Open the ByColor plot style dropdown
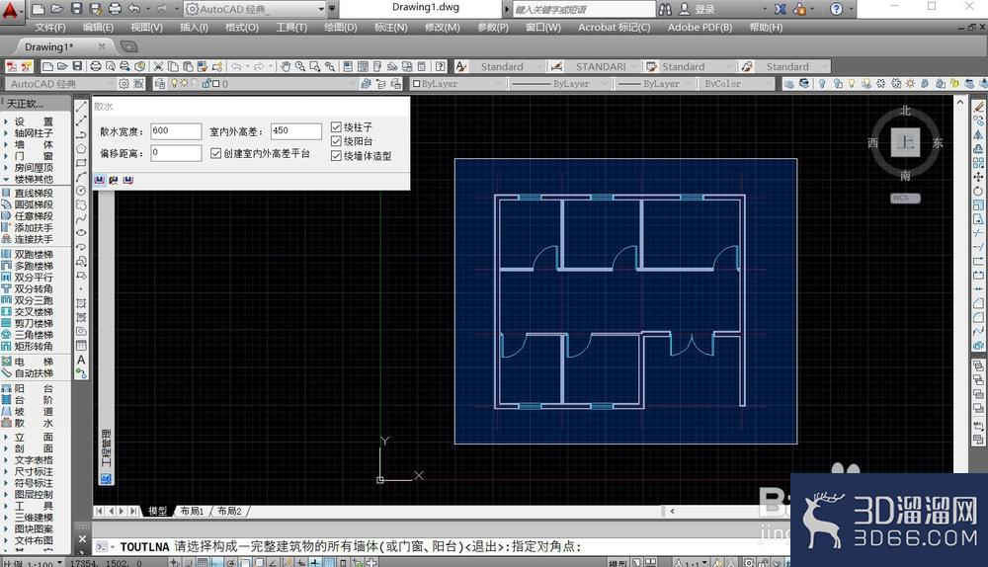Image resolution: width=988 pixels, height=567 pixels. point(735,83)
